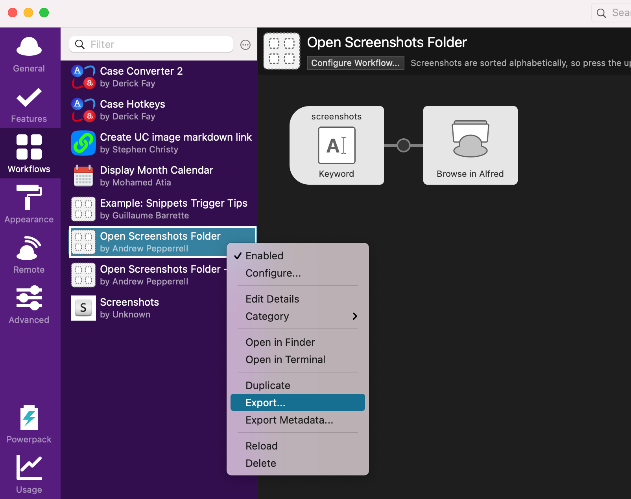Select the screenshots Keyword object
The height and width of the screenshot is (499, 631).
coord(337,145)
